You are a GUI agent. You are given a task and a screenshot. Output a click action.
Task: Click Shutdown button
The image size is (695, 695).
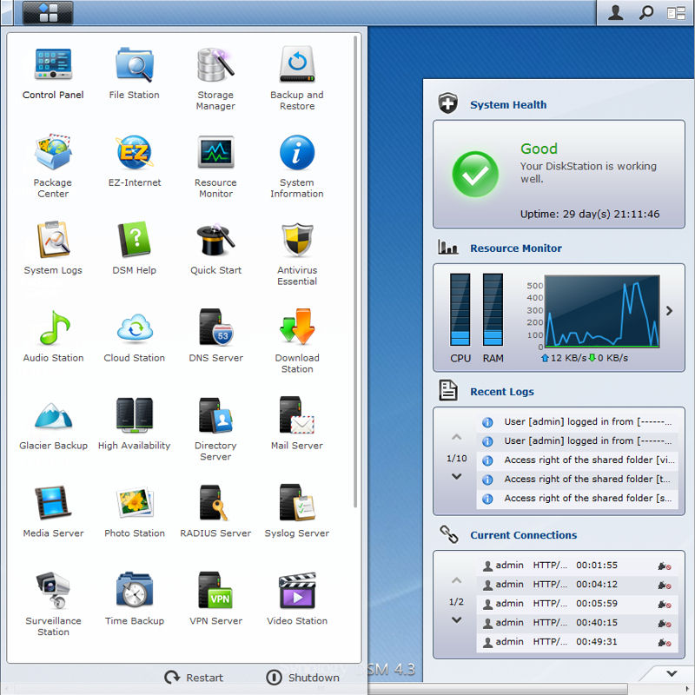point(302,678)
